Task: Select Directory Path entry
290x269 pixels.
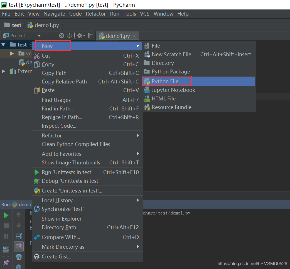Action: click(x=87, y=227)
